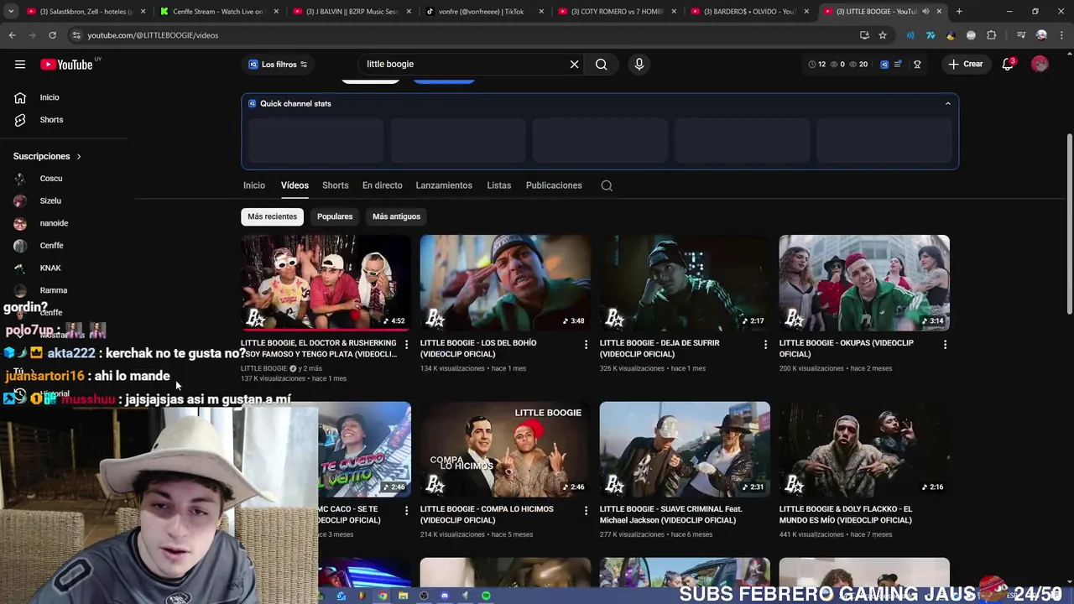Click the Crear button

pos(965,65)
